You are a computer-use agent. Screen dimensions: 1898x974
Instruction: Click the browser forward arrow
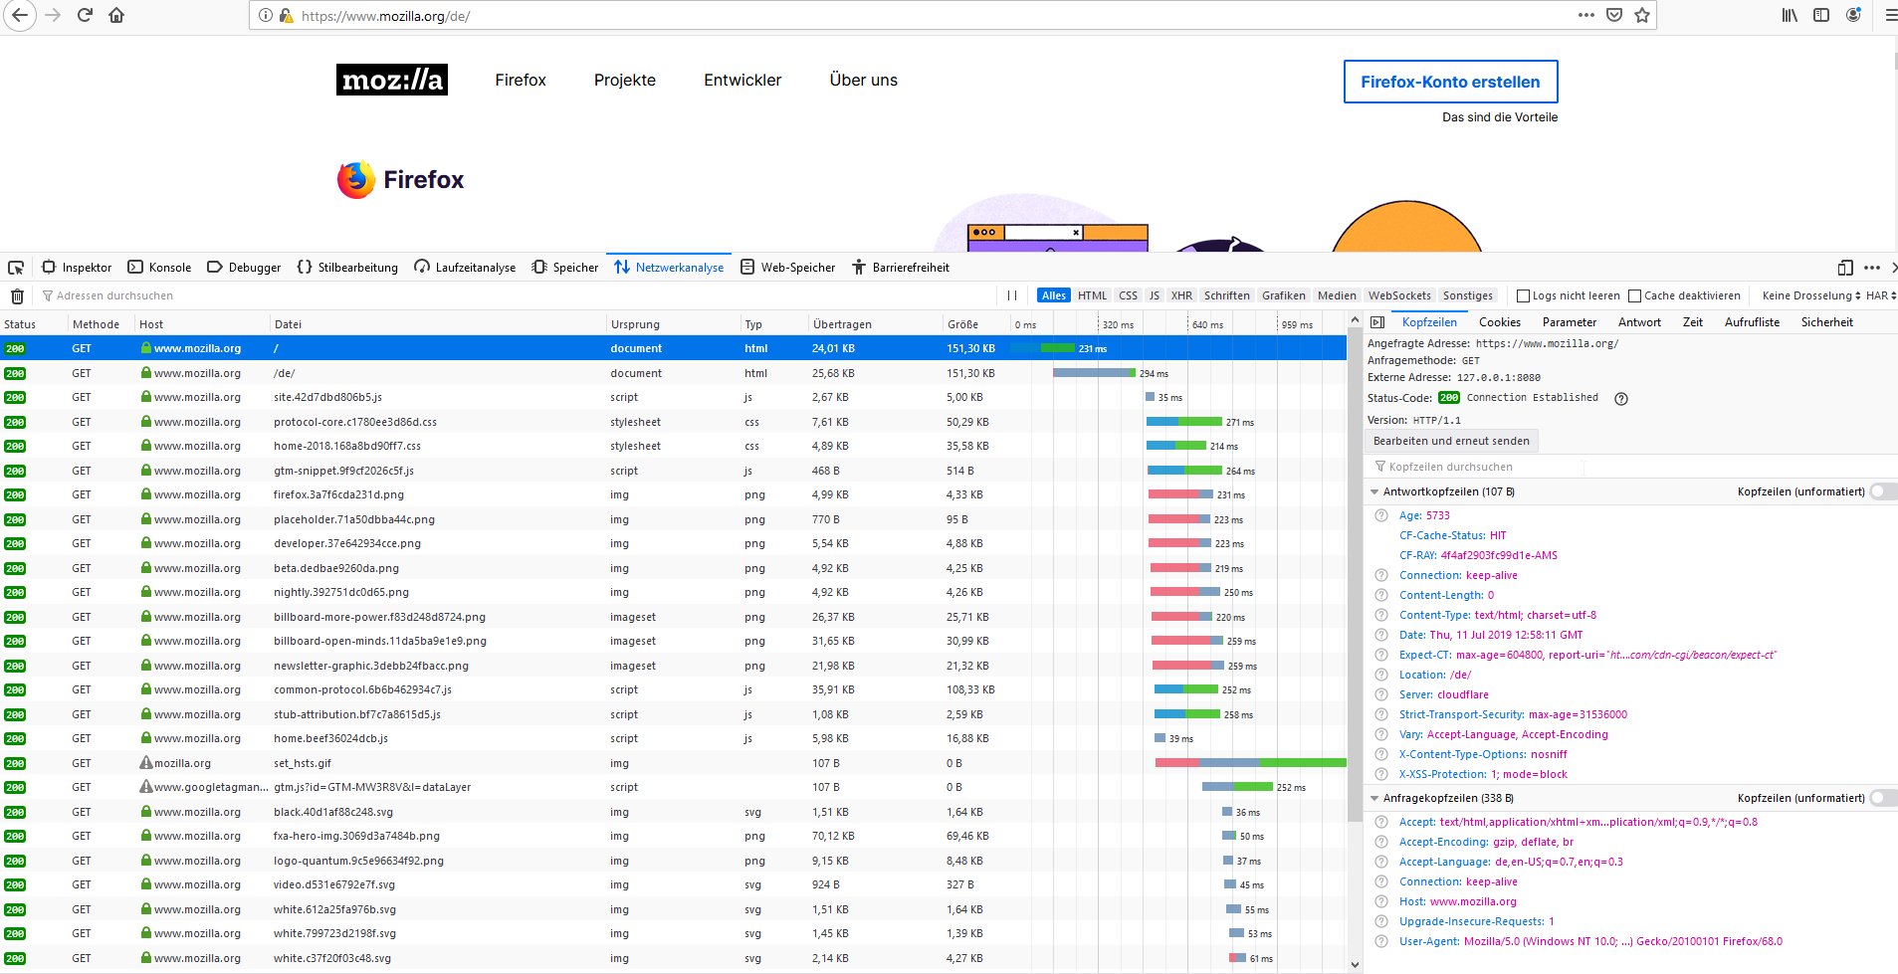(53, 16)
